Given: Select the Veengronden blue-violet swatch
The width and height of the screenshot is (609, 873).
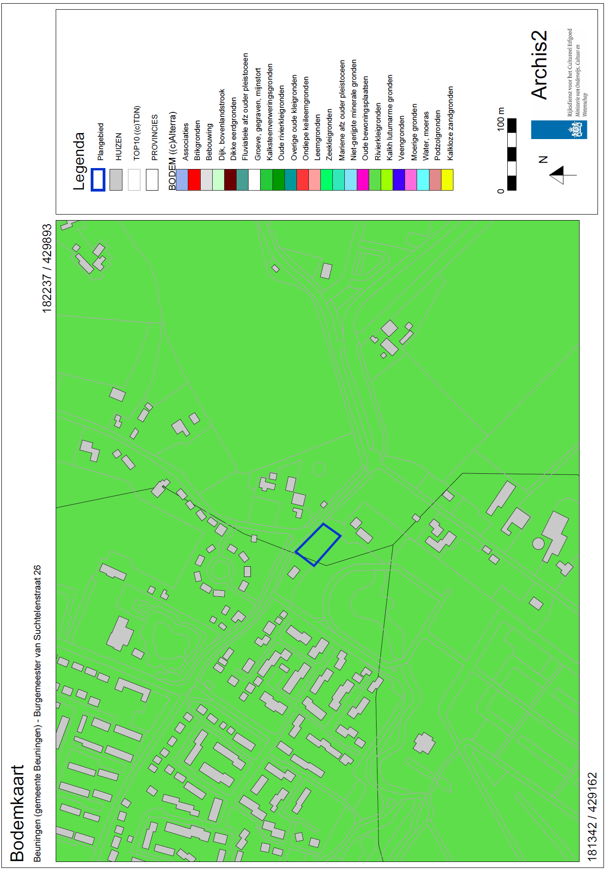Looking at the screenshot, I should click(x=399, y=180).
